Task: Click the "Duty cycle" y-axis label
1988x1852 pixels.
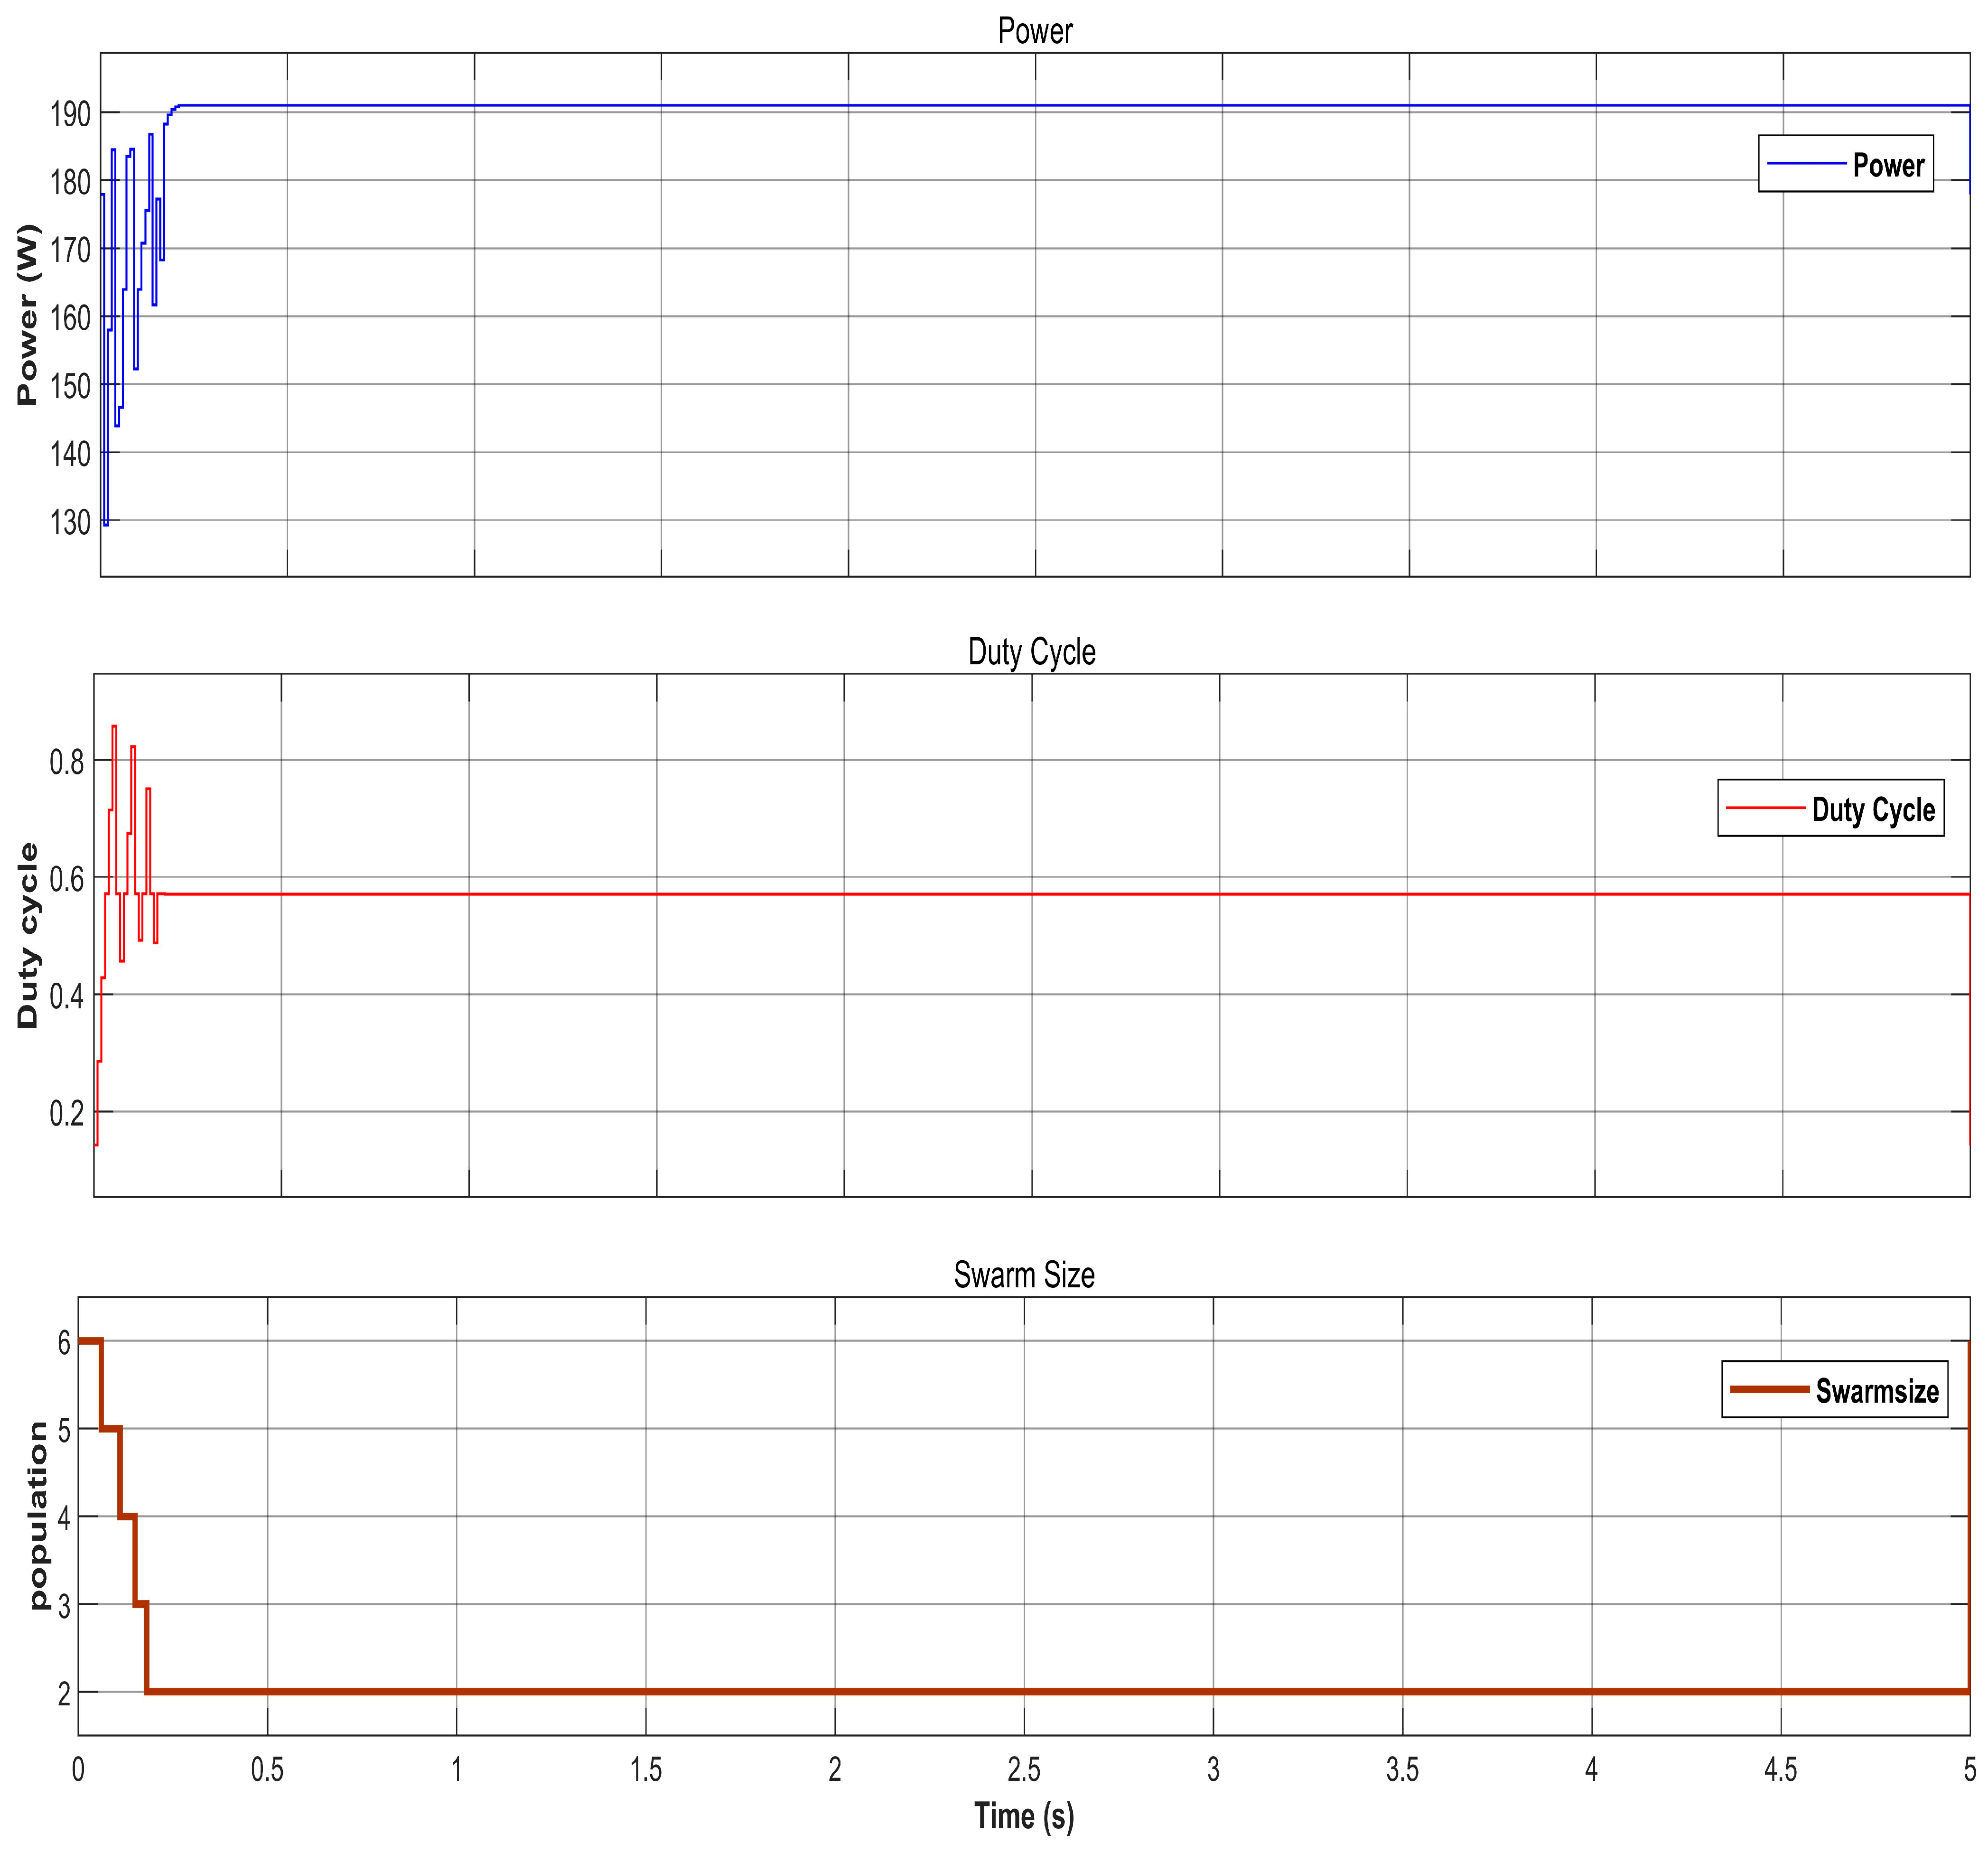Action: pyautogui.click(x=27, y=935)
